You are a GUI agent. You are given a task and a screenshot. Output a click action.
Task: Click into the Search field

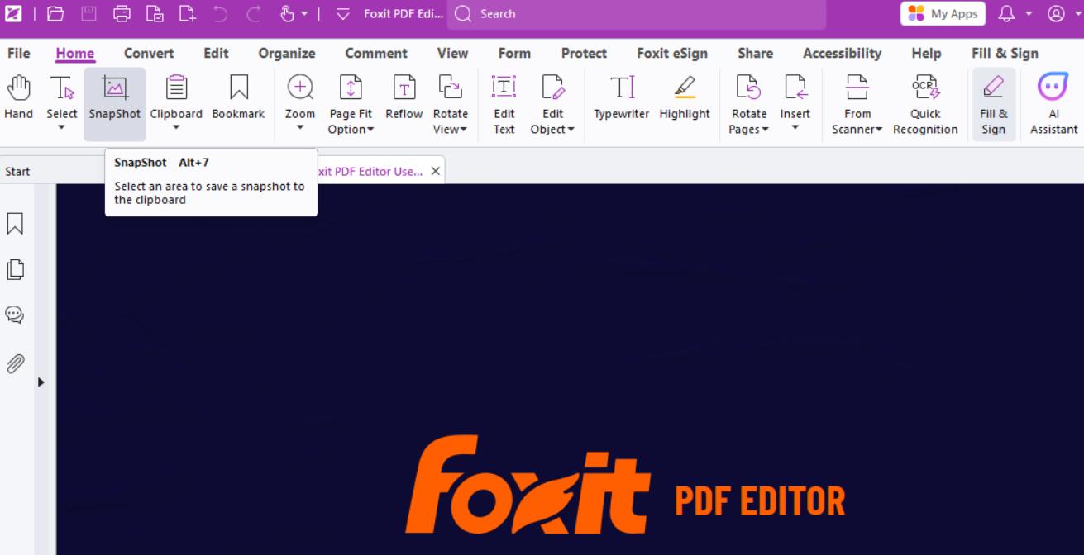pyautogui.click(x=645, y=14)
